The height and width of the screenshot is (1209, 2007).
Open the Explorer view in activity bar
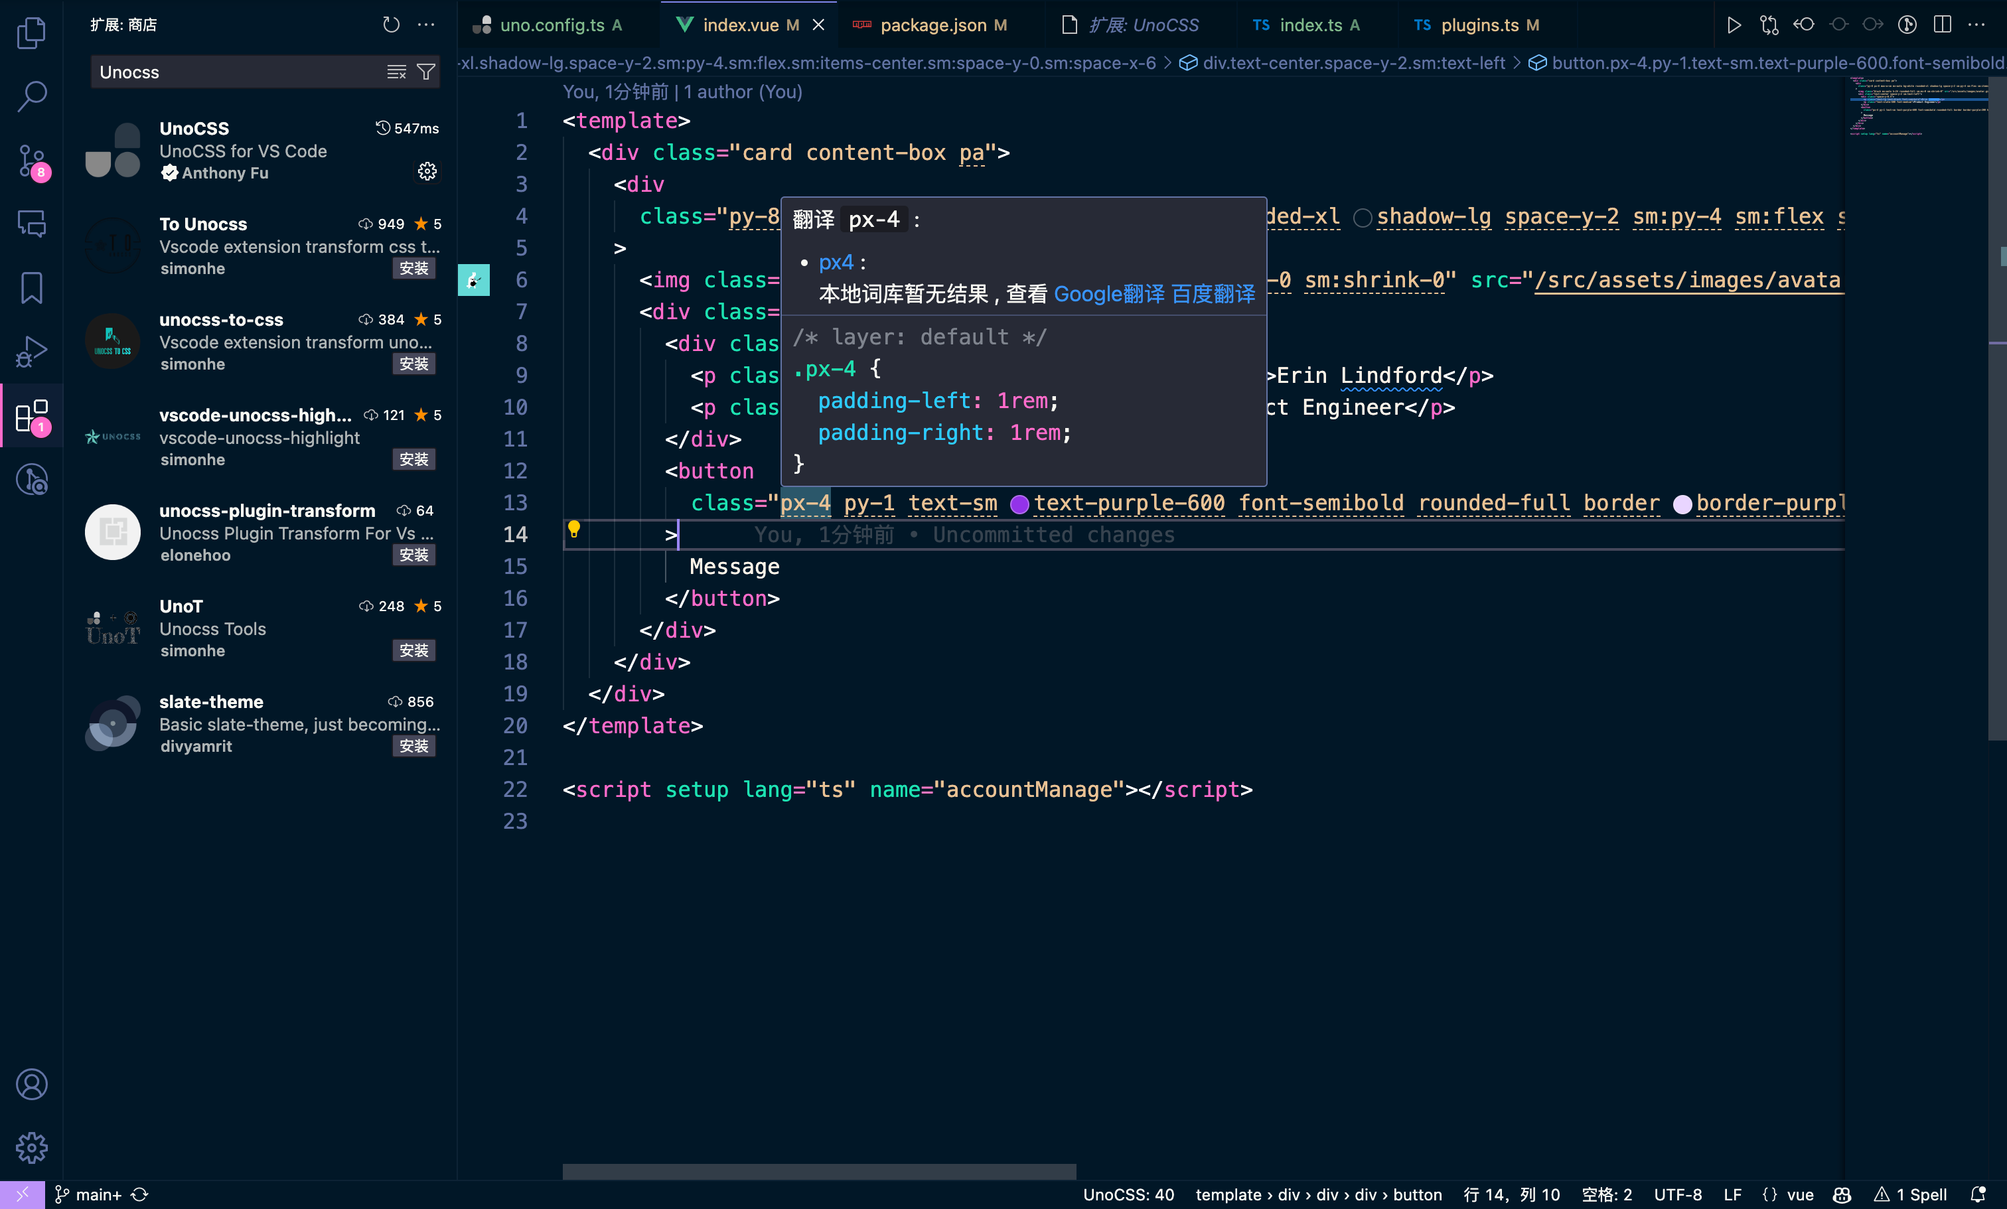(x=32, y=33)
